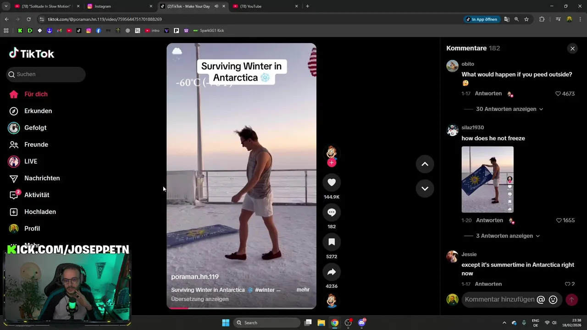Open the zoom magnifier in the address bar

pos(516,19)
